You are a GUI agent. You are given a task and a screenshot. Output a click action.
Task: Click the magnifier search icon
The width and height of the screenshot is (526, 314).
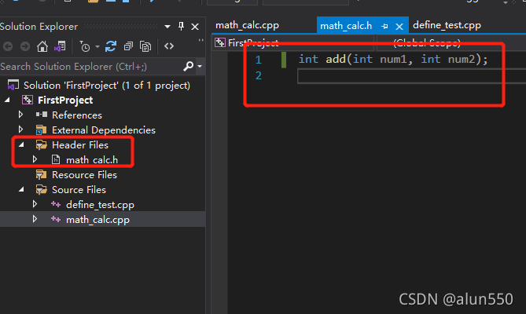coord(189,66)
